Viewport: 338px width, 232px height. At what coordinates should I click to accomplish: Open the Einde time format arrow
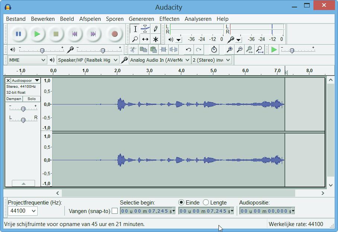point(232,211)
